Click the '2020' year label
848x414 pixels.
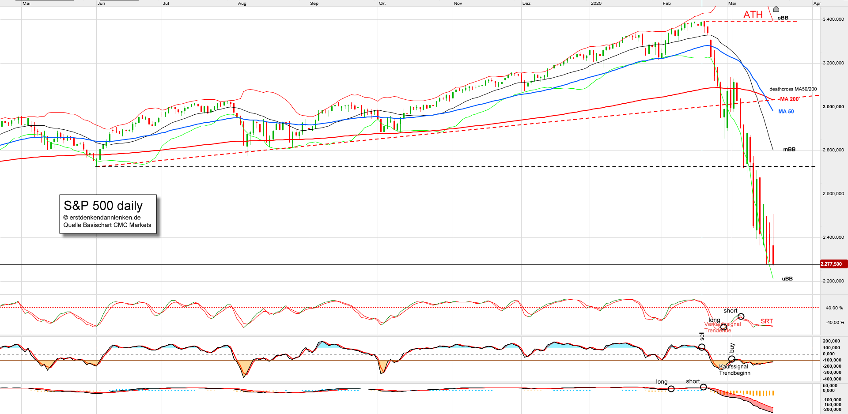coord(596,4)
